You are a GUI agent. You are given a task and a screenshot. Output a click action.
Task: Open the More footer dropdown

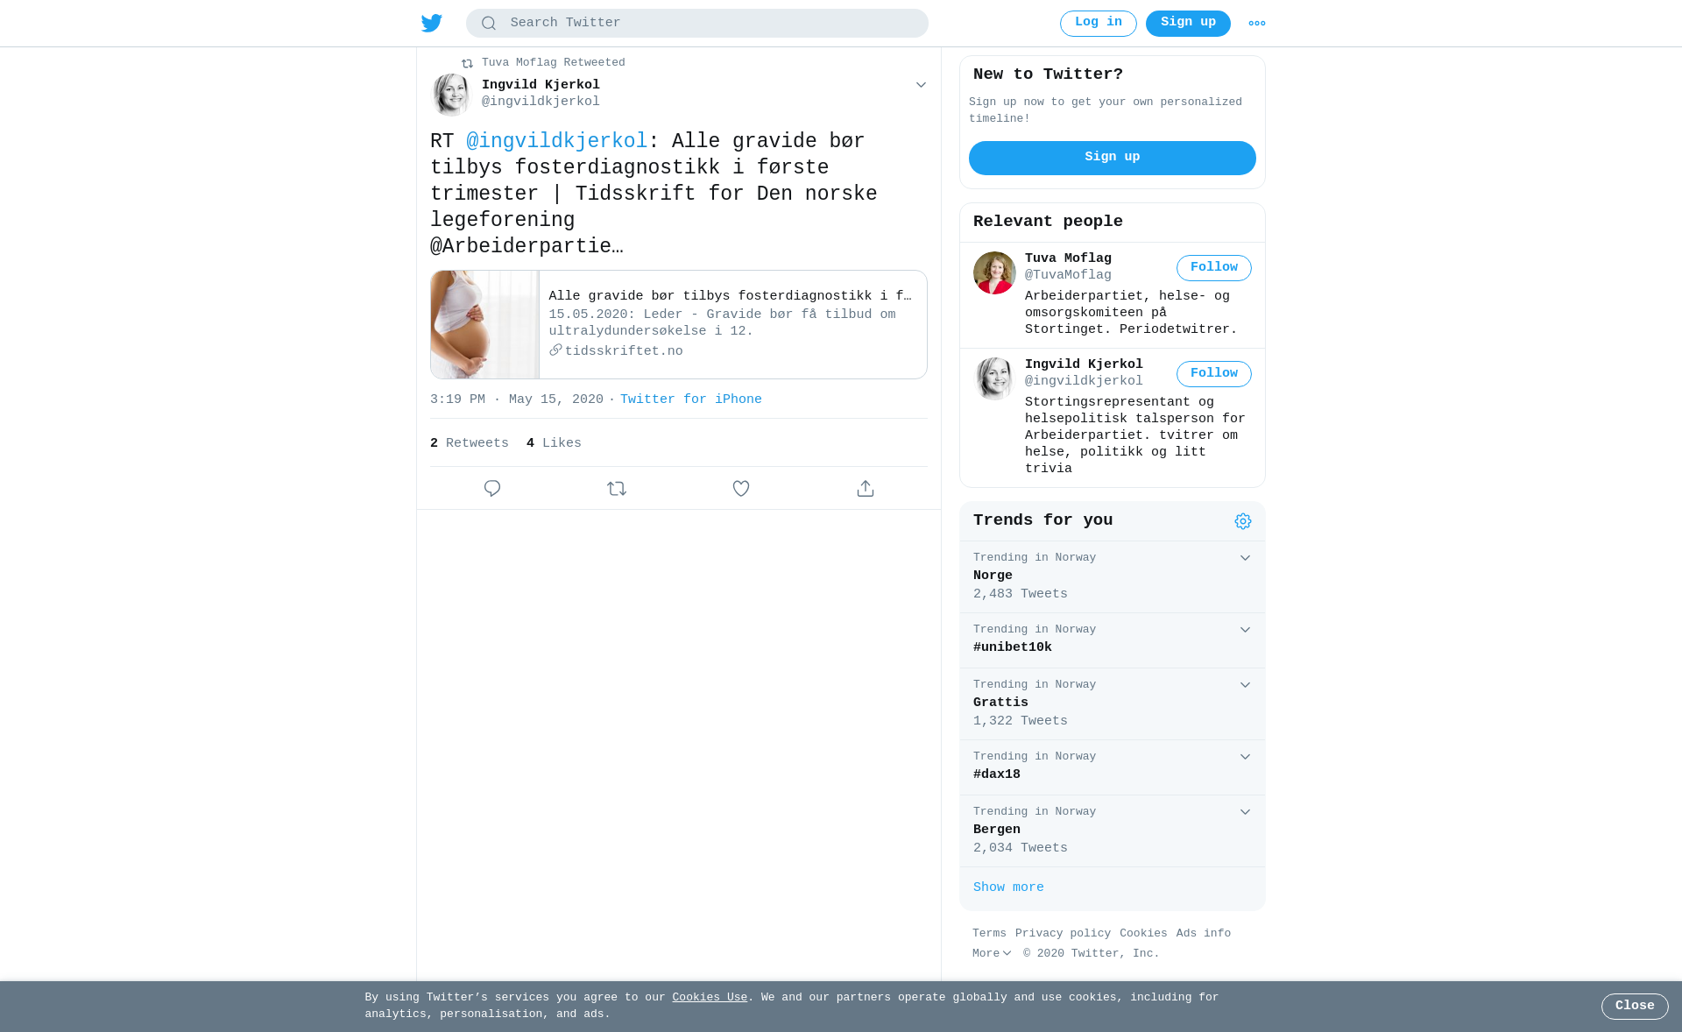[992, 953]
